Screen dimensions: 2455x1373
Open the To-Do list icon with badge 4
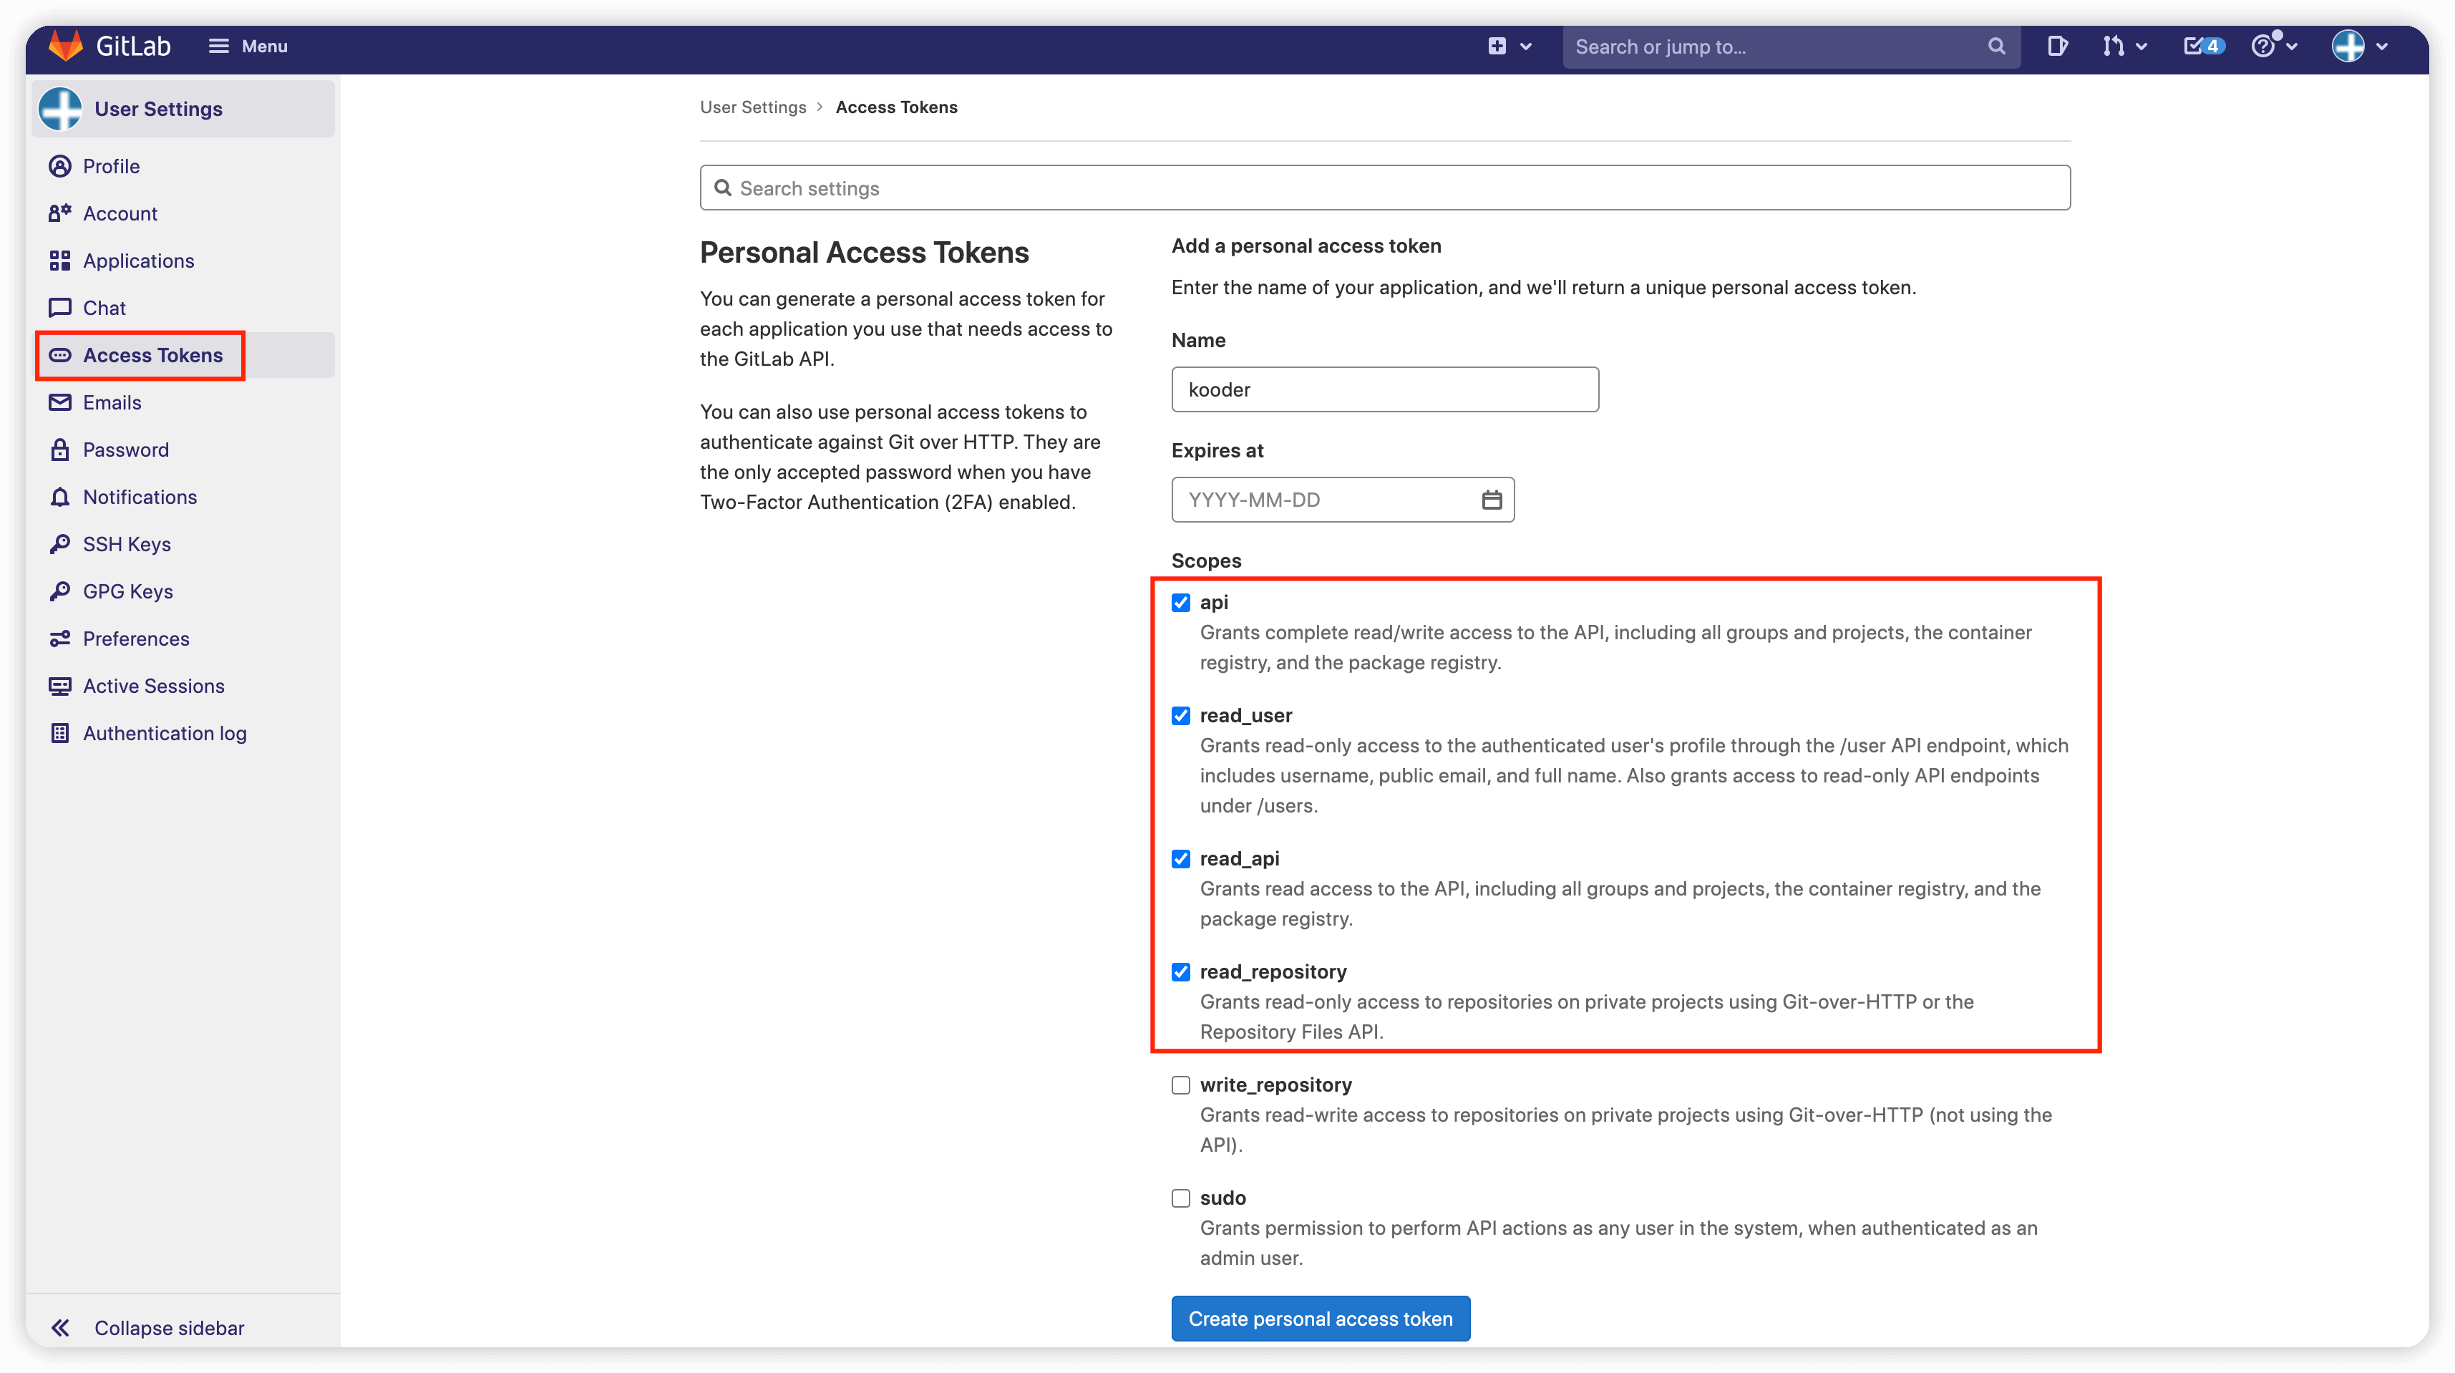pos(2203,46)
